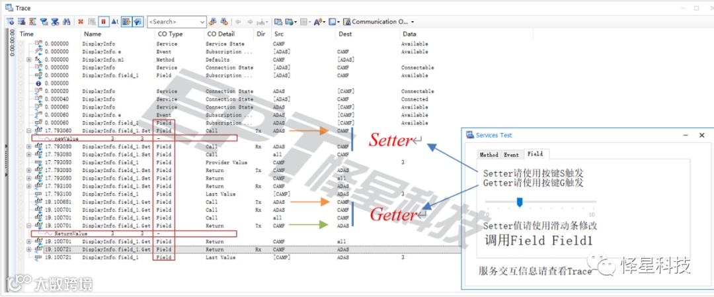Viewport: 714px width, 297px height.
Task: Click the service icon of the 0.000020 row
Action: [x=39, y=91]
